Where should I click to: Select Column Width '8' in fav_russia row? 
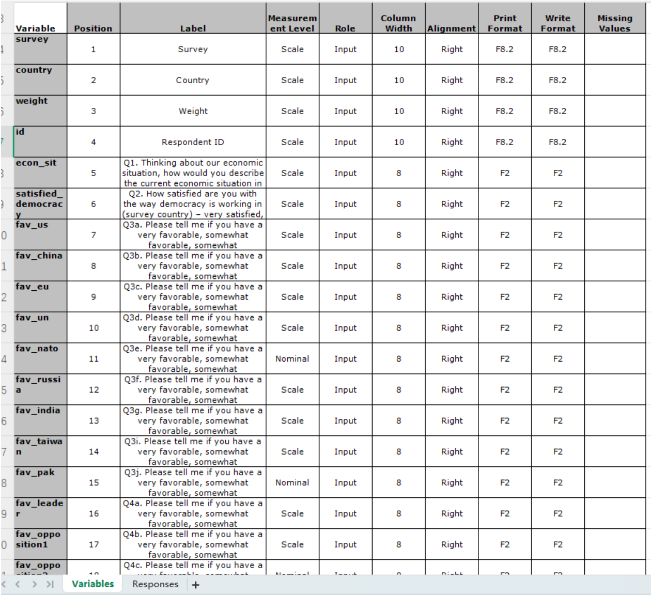click(399, 390)
